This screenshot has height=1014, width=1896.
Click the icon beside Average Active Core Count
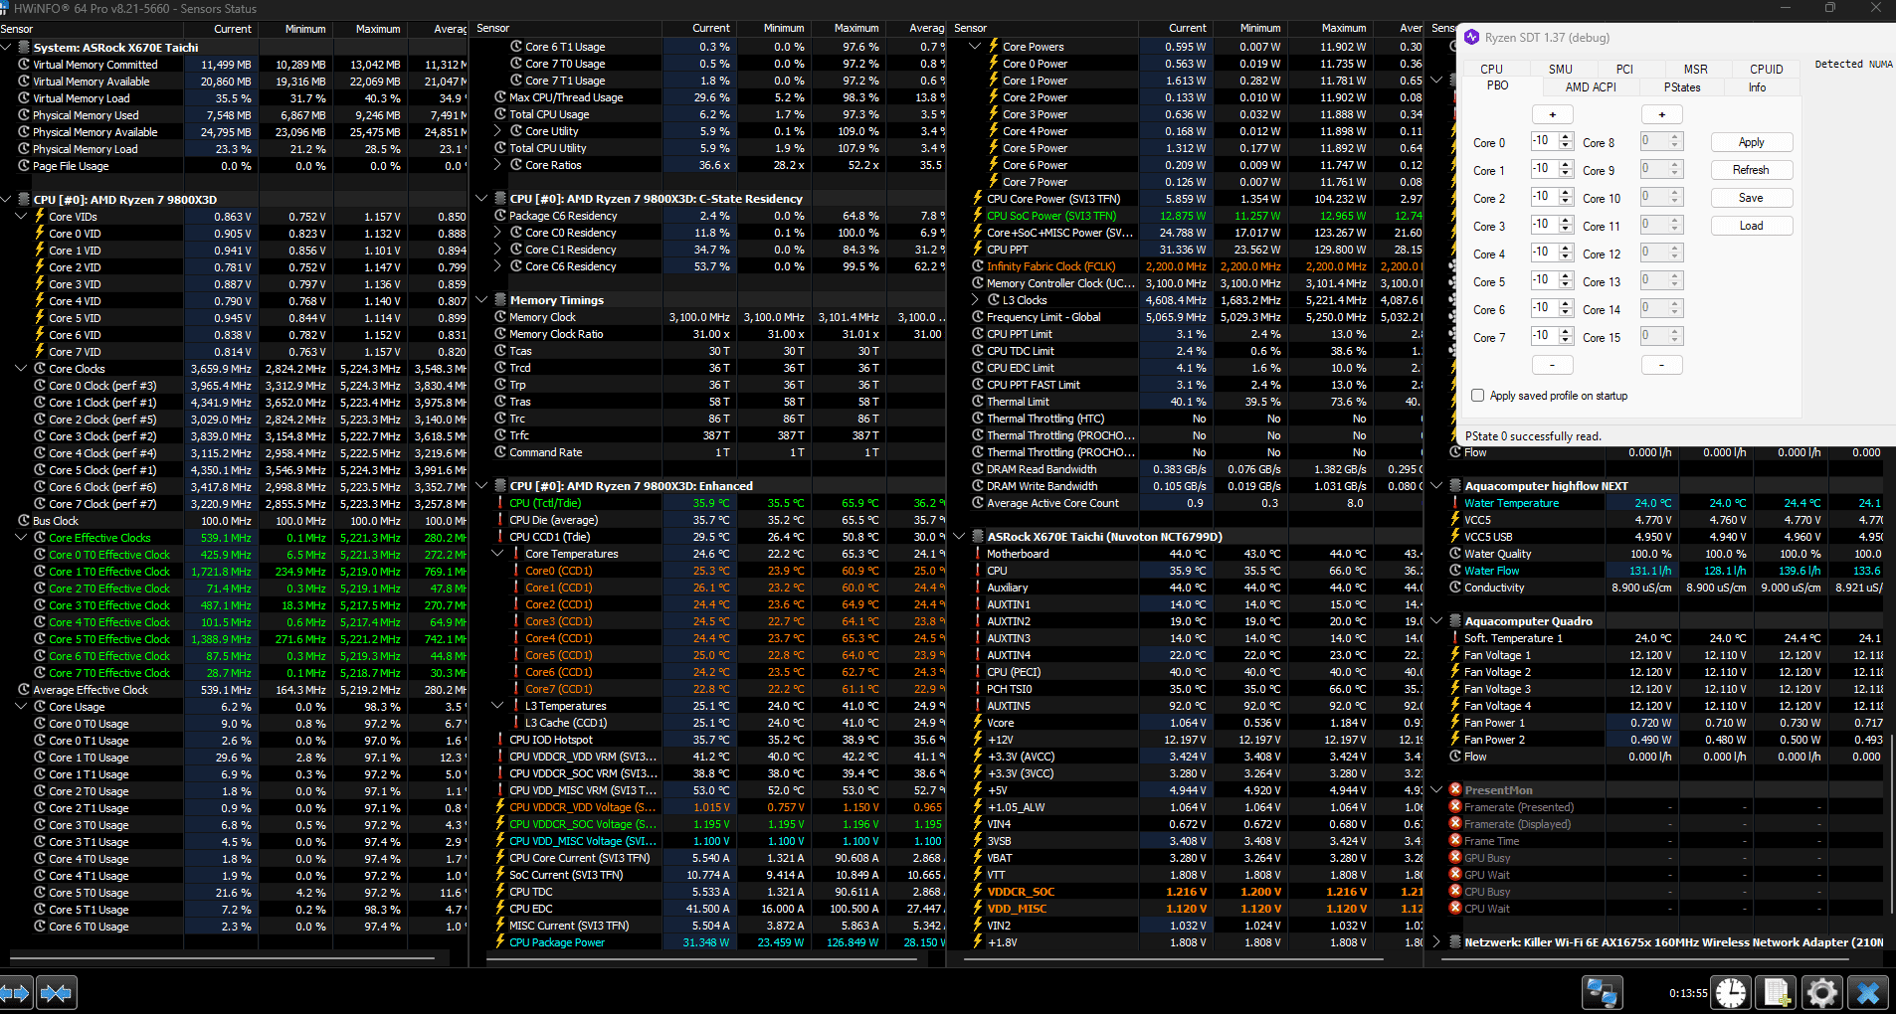tap(978, 503)
